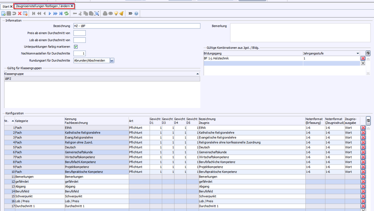The height and width of the screenshot is (211, 374).
Task: Open column chooser for Konfiguration table
Action: 368,120
